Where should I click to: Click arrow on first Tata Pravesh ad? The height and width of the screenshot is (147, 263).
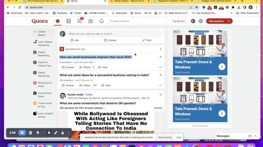tap(222, 67)
